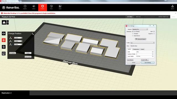This screenshot has height=99, width=177.
Task: Select Standard resolution
Action: pos(133,34)
